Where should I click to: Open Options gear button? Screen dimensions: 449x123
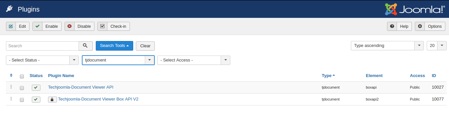(x=430, y=26)
